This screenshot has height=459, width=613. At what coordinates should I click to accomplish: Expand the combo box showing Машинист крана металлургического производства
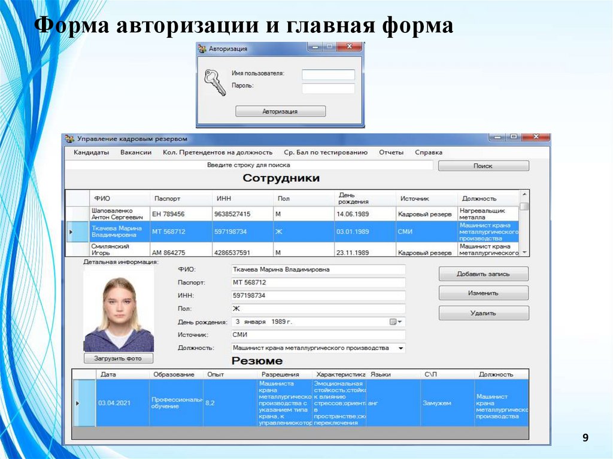point(400,347)
